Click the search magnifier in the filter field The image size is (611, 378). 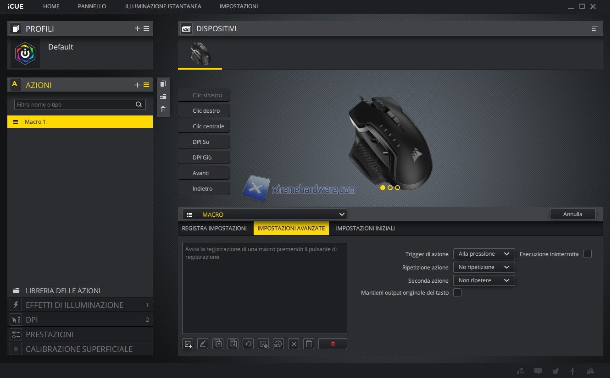139,104
